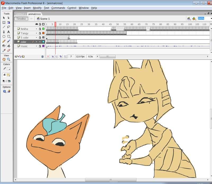Screen dimensions: 212x184
Task: Select the music layer
Action: coord(24,46)
